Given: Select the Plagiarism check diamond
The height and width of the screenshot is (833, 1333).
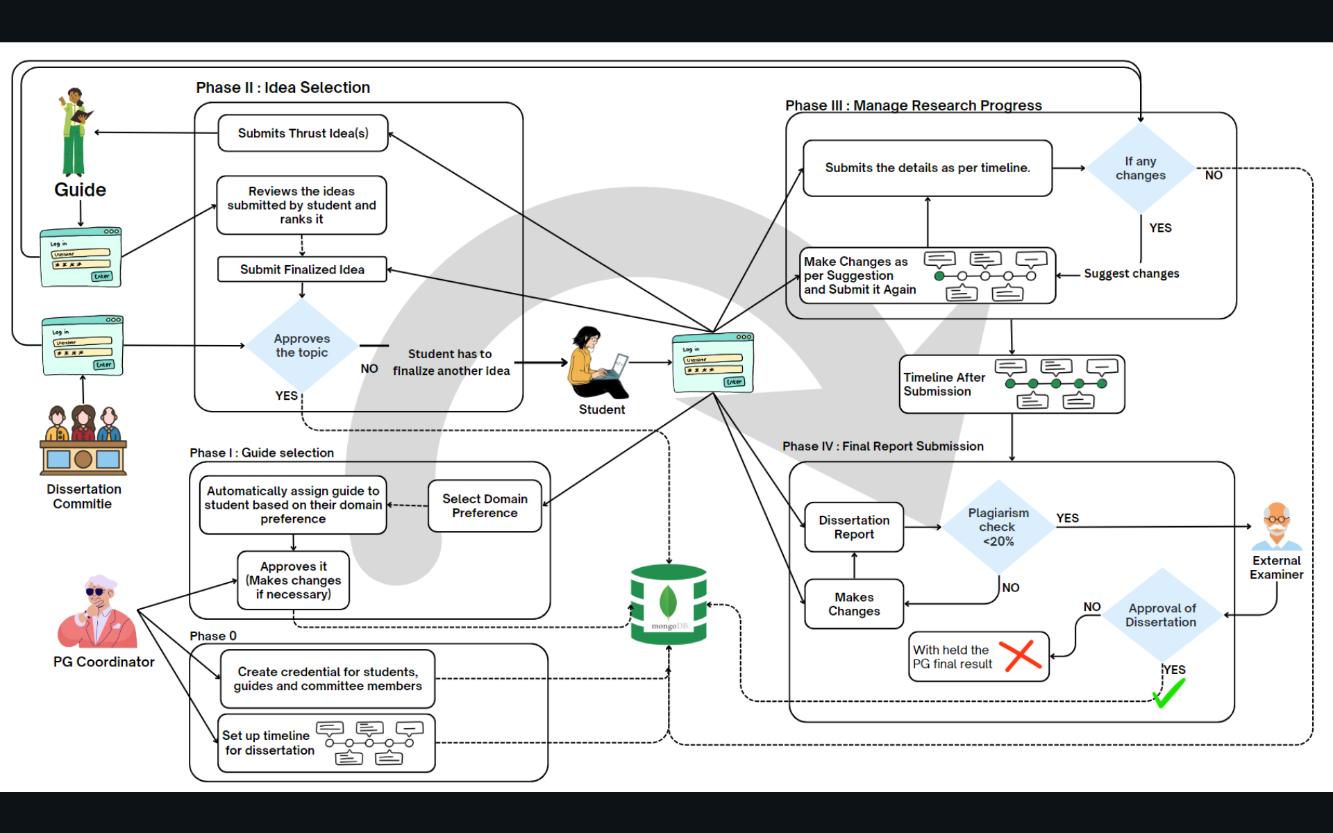Looking at the screenshot, I should (998, 527).
